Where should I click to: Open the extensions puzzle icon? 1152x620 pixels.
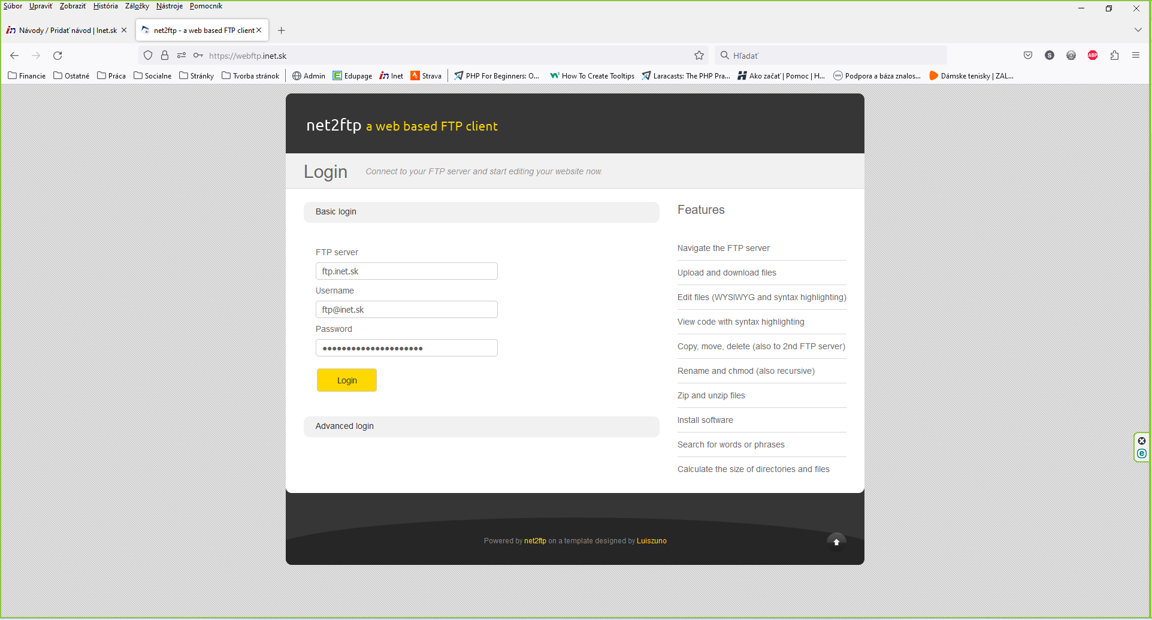point(1114,56)
